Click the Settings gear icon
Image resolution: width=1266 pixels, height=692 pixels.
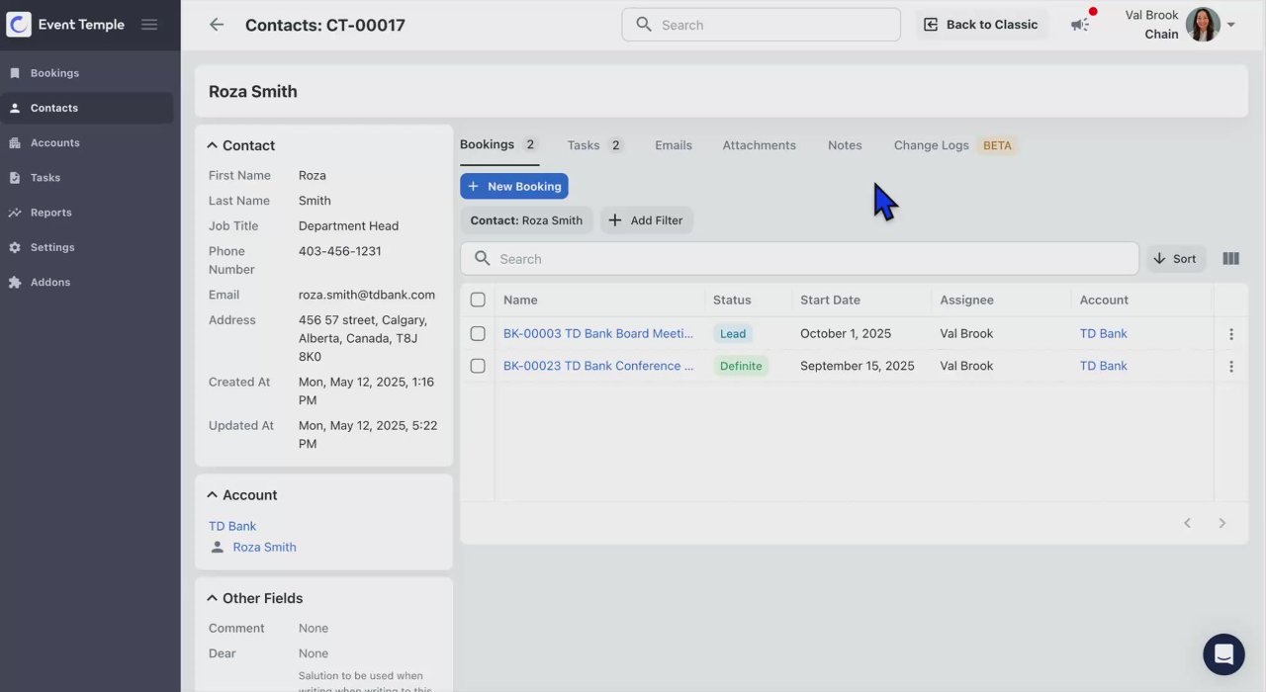(x=15, y=247)
